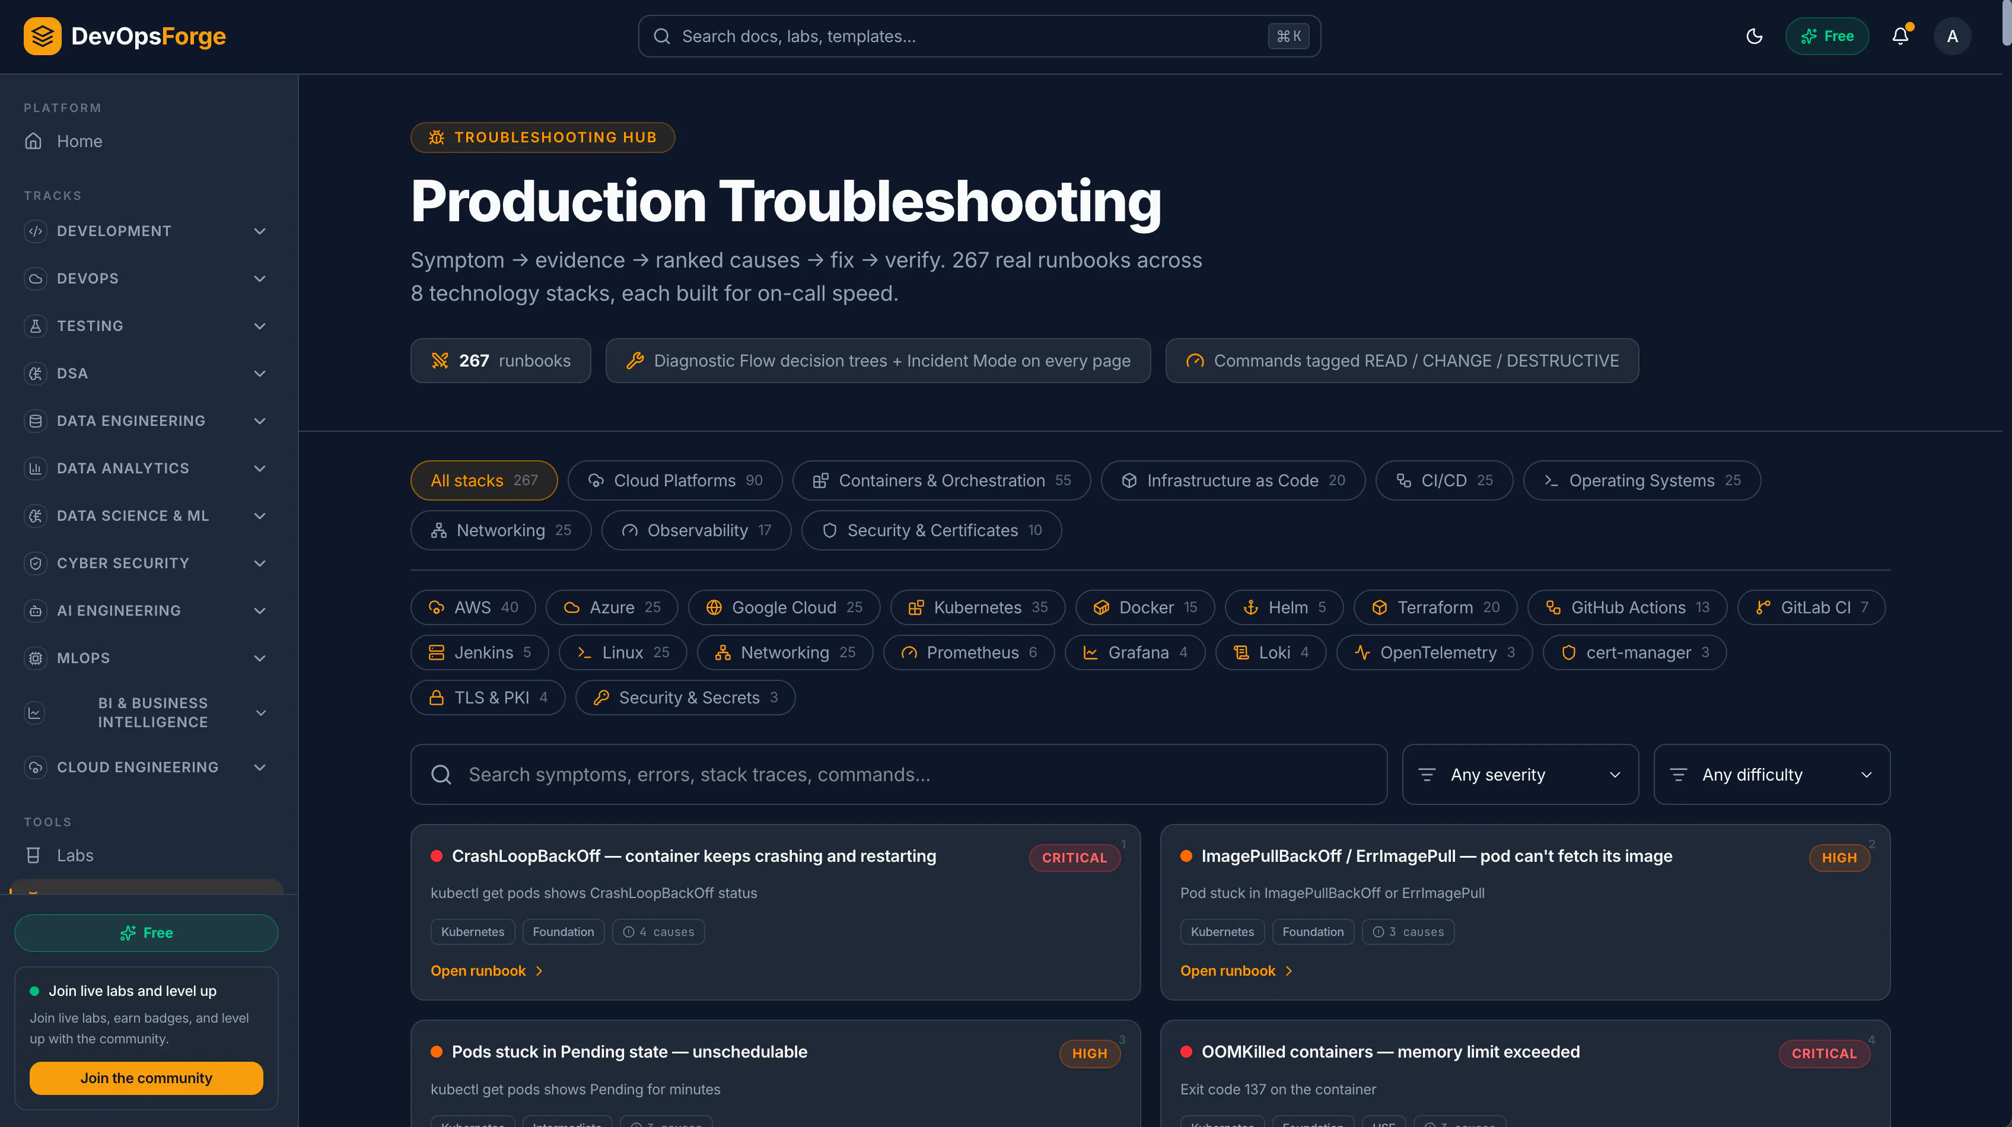Open runbook for ImagePullBackOff
This screenshot has width=2012, height=1127.
pyautogui.click(x=1236, y=971)
